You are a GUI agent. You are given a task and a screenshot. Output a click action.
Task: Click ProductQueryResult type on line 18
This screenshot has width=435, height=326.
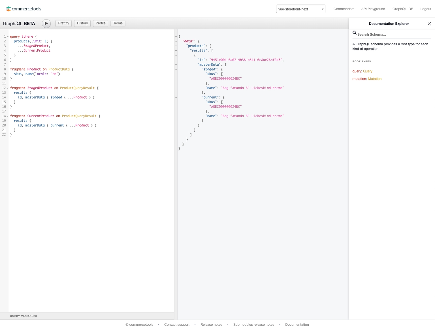click(x=79, y=116)
